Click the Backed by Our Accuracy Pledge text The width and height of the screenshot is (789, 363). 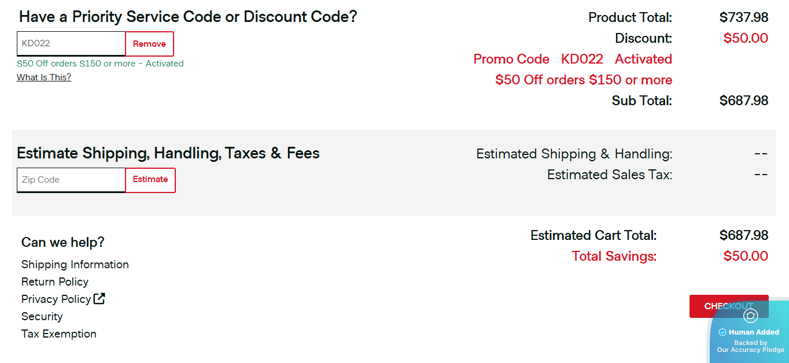pyautogui.click(x=750, y=346)
